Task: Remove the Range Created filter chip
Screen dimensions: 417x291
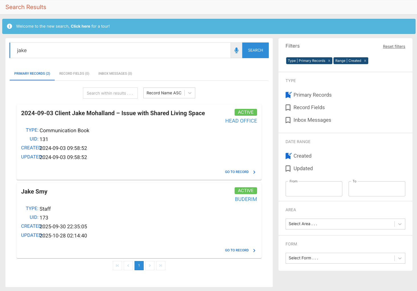Action: click(x=365, y=61)
